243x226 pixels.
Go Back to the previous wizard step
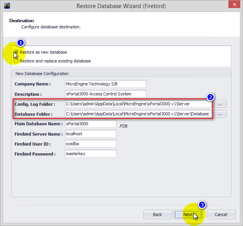pos(158,215)
